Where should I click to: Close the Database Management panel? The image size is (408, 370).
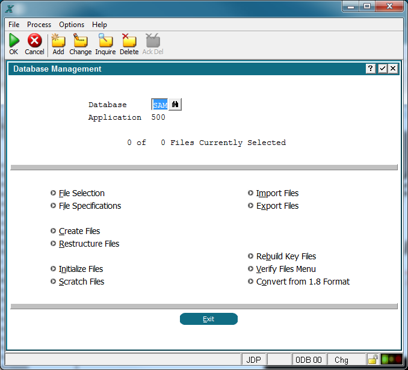point(393,69)
